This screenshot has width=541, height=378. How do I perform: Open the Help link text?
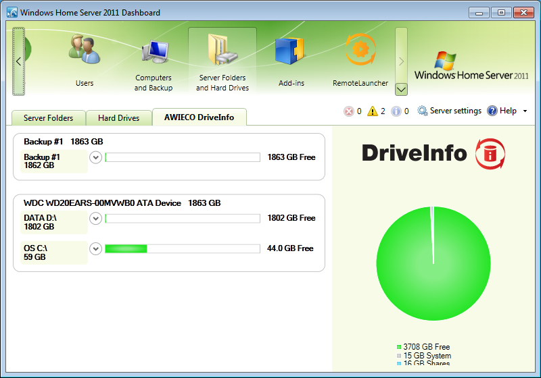point(508,111)
